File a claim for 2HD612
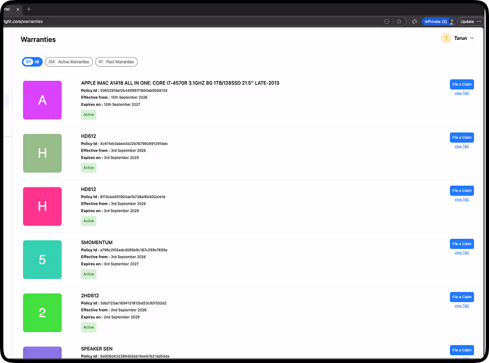Viewport: 489px width, 363px height. (462, 297)
